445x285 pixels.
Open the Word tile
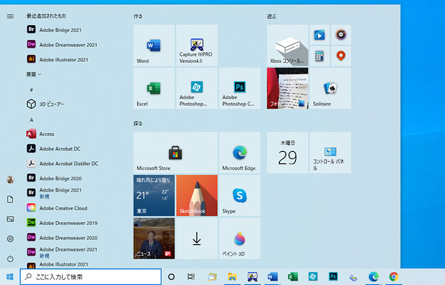pyautogui.click(x=154, y=46)
